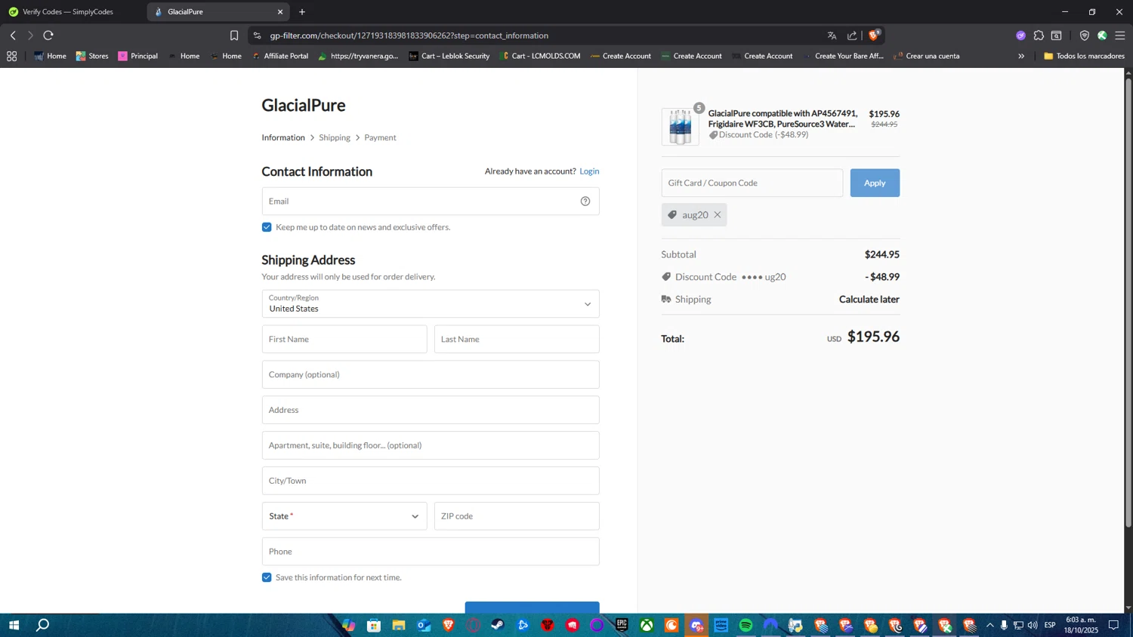Click the discount tag icon beside aug20
This screenshot has width=1133, height=637.
pyautogui.click(x=672, y=215)
